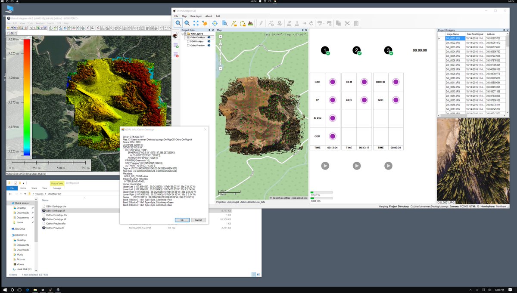Enable the Ortho-Preview layer checkbox
Viewport: 517px width, 293px height.
coord(188,45)
